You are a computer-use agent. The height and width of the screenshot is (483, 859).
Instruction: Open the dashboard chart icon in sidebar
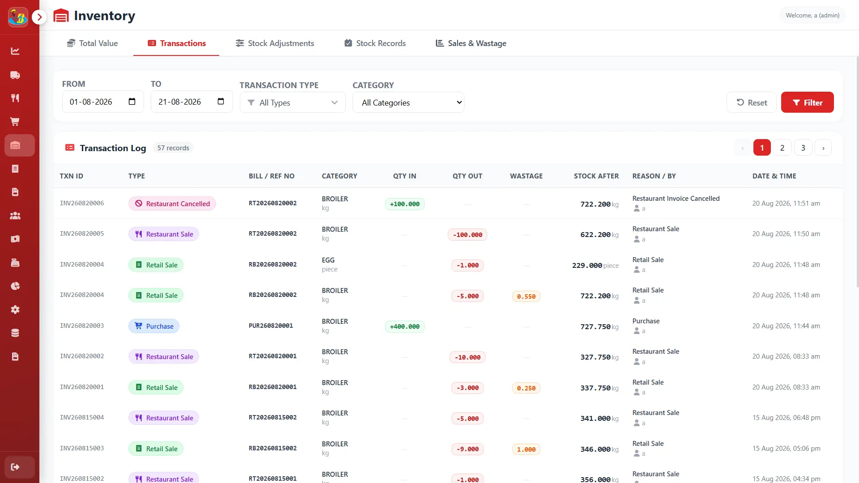pos(15,51)
